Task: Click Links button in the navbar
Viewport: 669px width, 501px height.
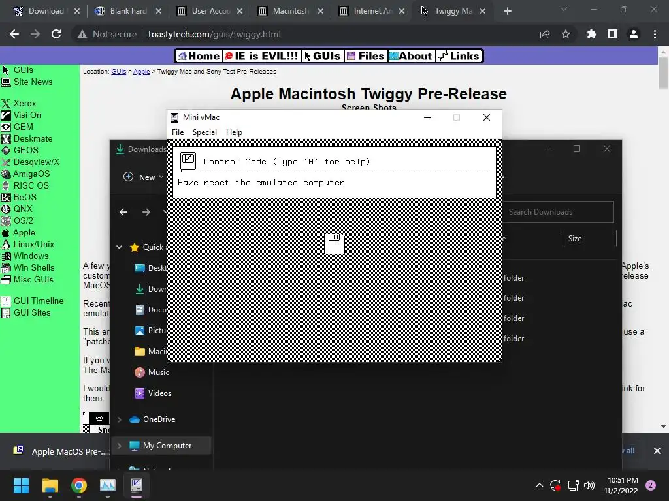Action: (459, 56)
